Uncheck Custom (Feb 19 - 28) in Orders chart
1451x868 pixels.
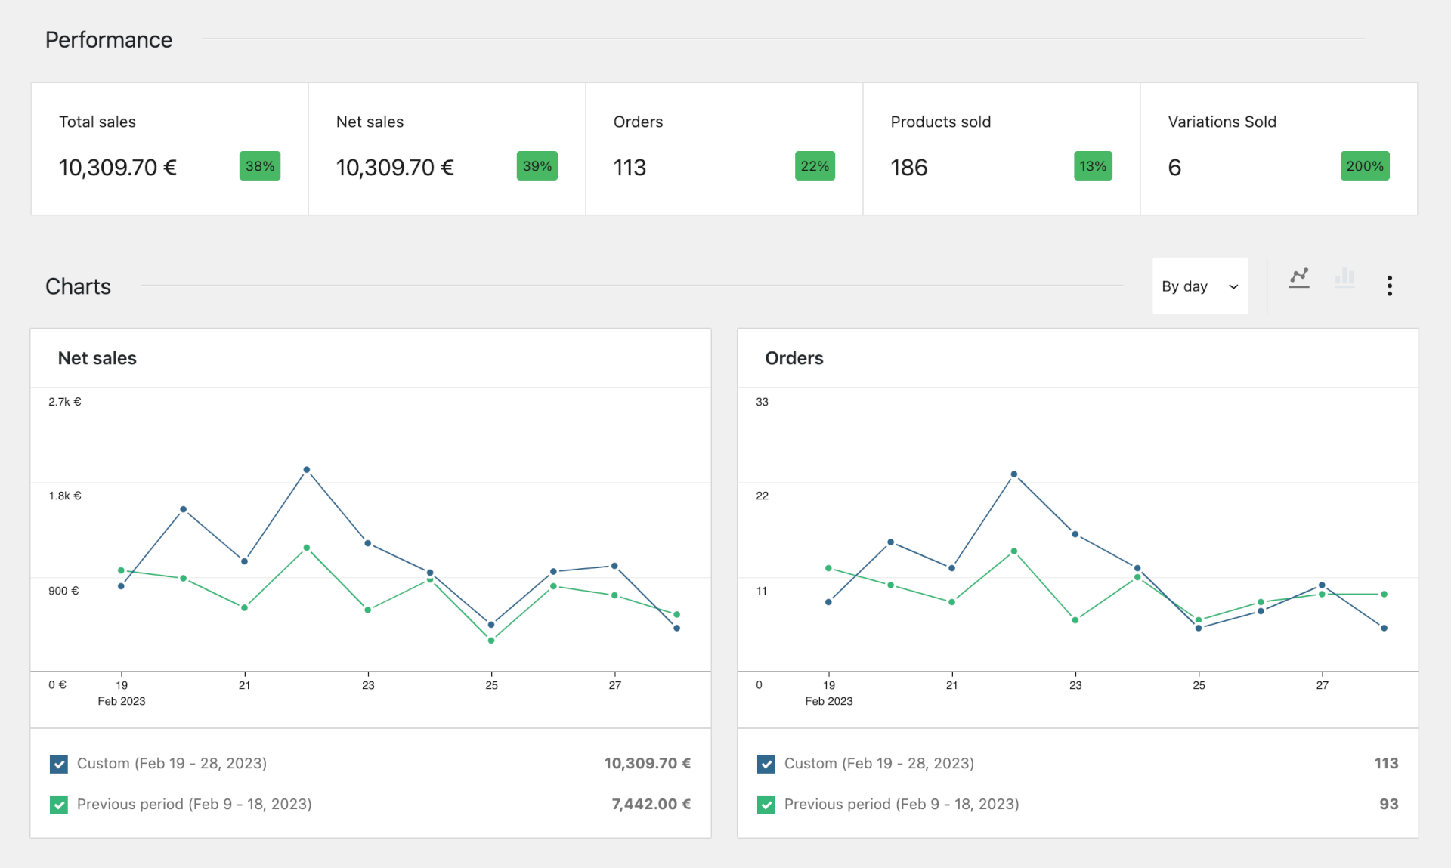766,764
